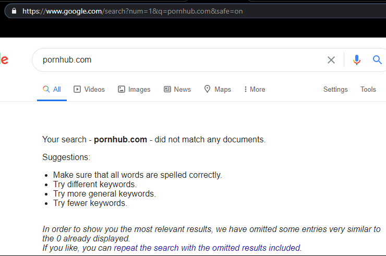Click inside the Google search input field
This screenshot has width=386, height=256.
point(182,60)
